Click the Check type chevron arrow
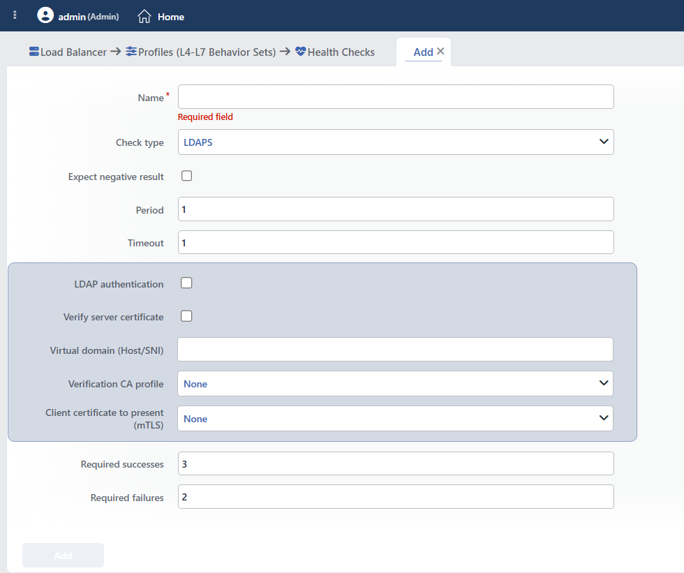Viewport: 684px width, 573px height. tap(604, 141)
